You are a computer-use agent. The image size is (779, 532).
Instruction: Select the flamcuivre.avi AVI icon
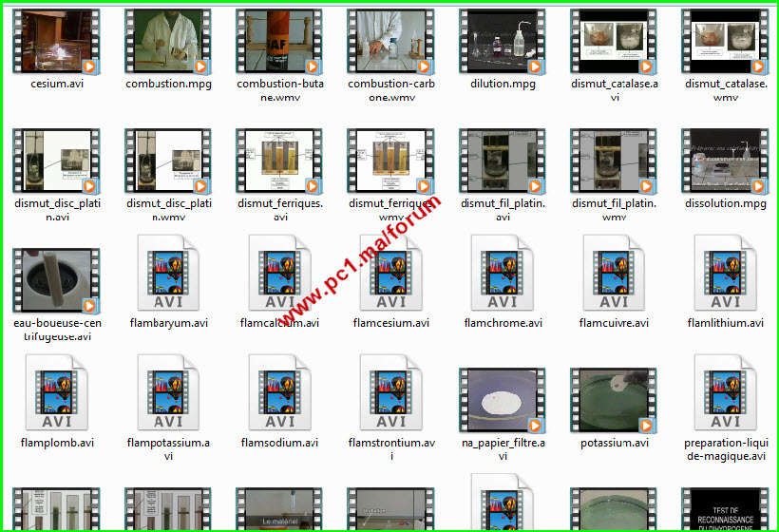click(614, 274)
